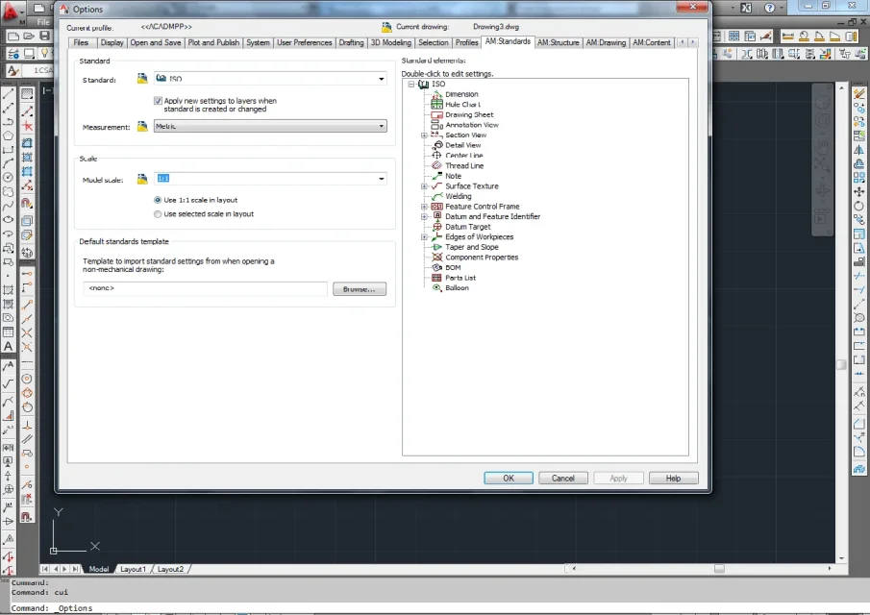Screen dimensions: 870x615
Task: Open the Welding standard element
Action: pyautogui.click(x=458, y=196)
